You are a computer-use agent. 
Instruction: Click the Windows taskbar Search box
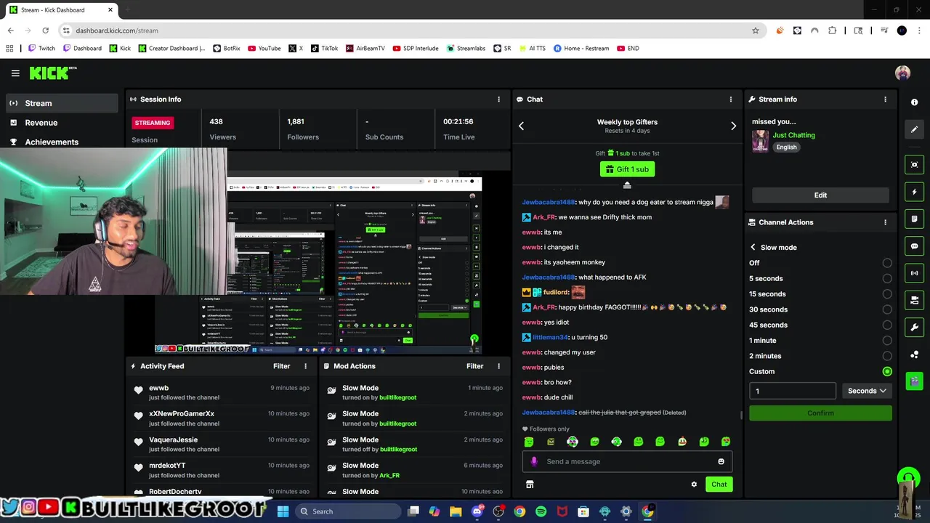point(347,511)
